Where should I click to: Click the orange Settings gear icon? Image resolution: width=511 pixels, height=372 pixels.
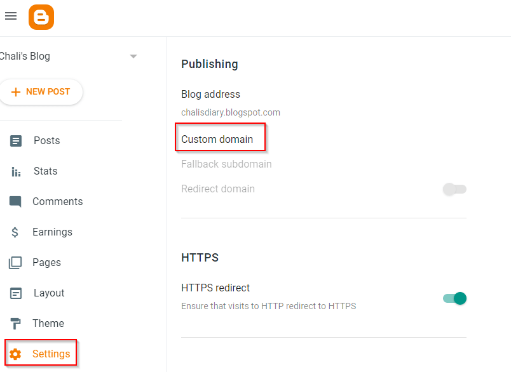click(x=15, y=354)
